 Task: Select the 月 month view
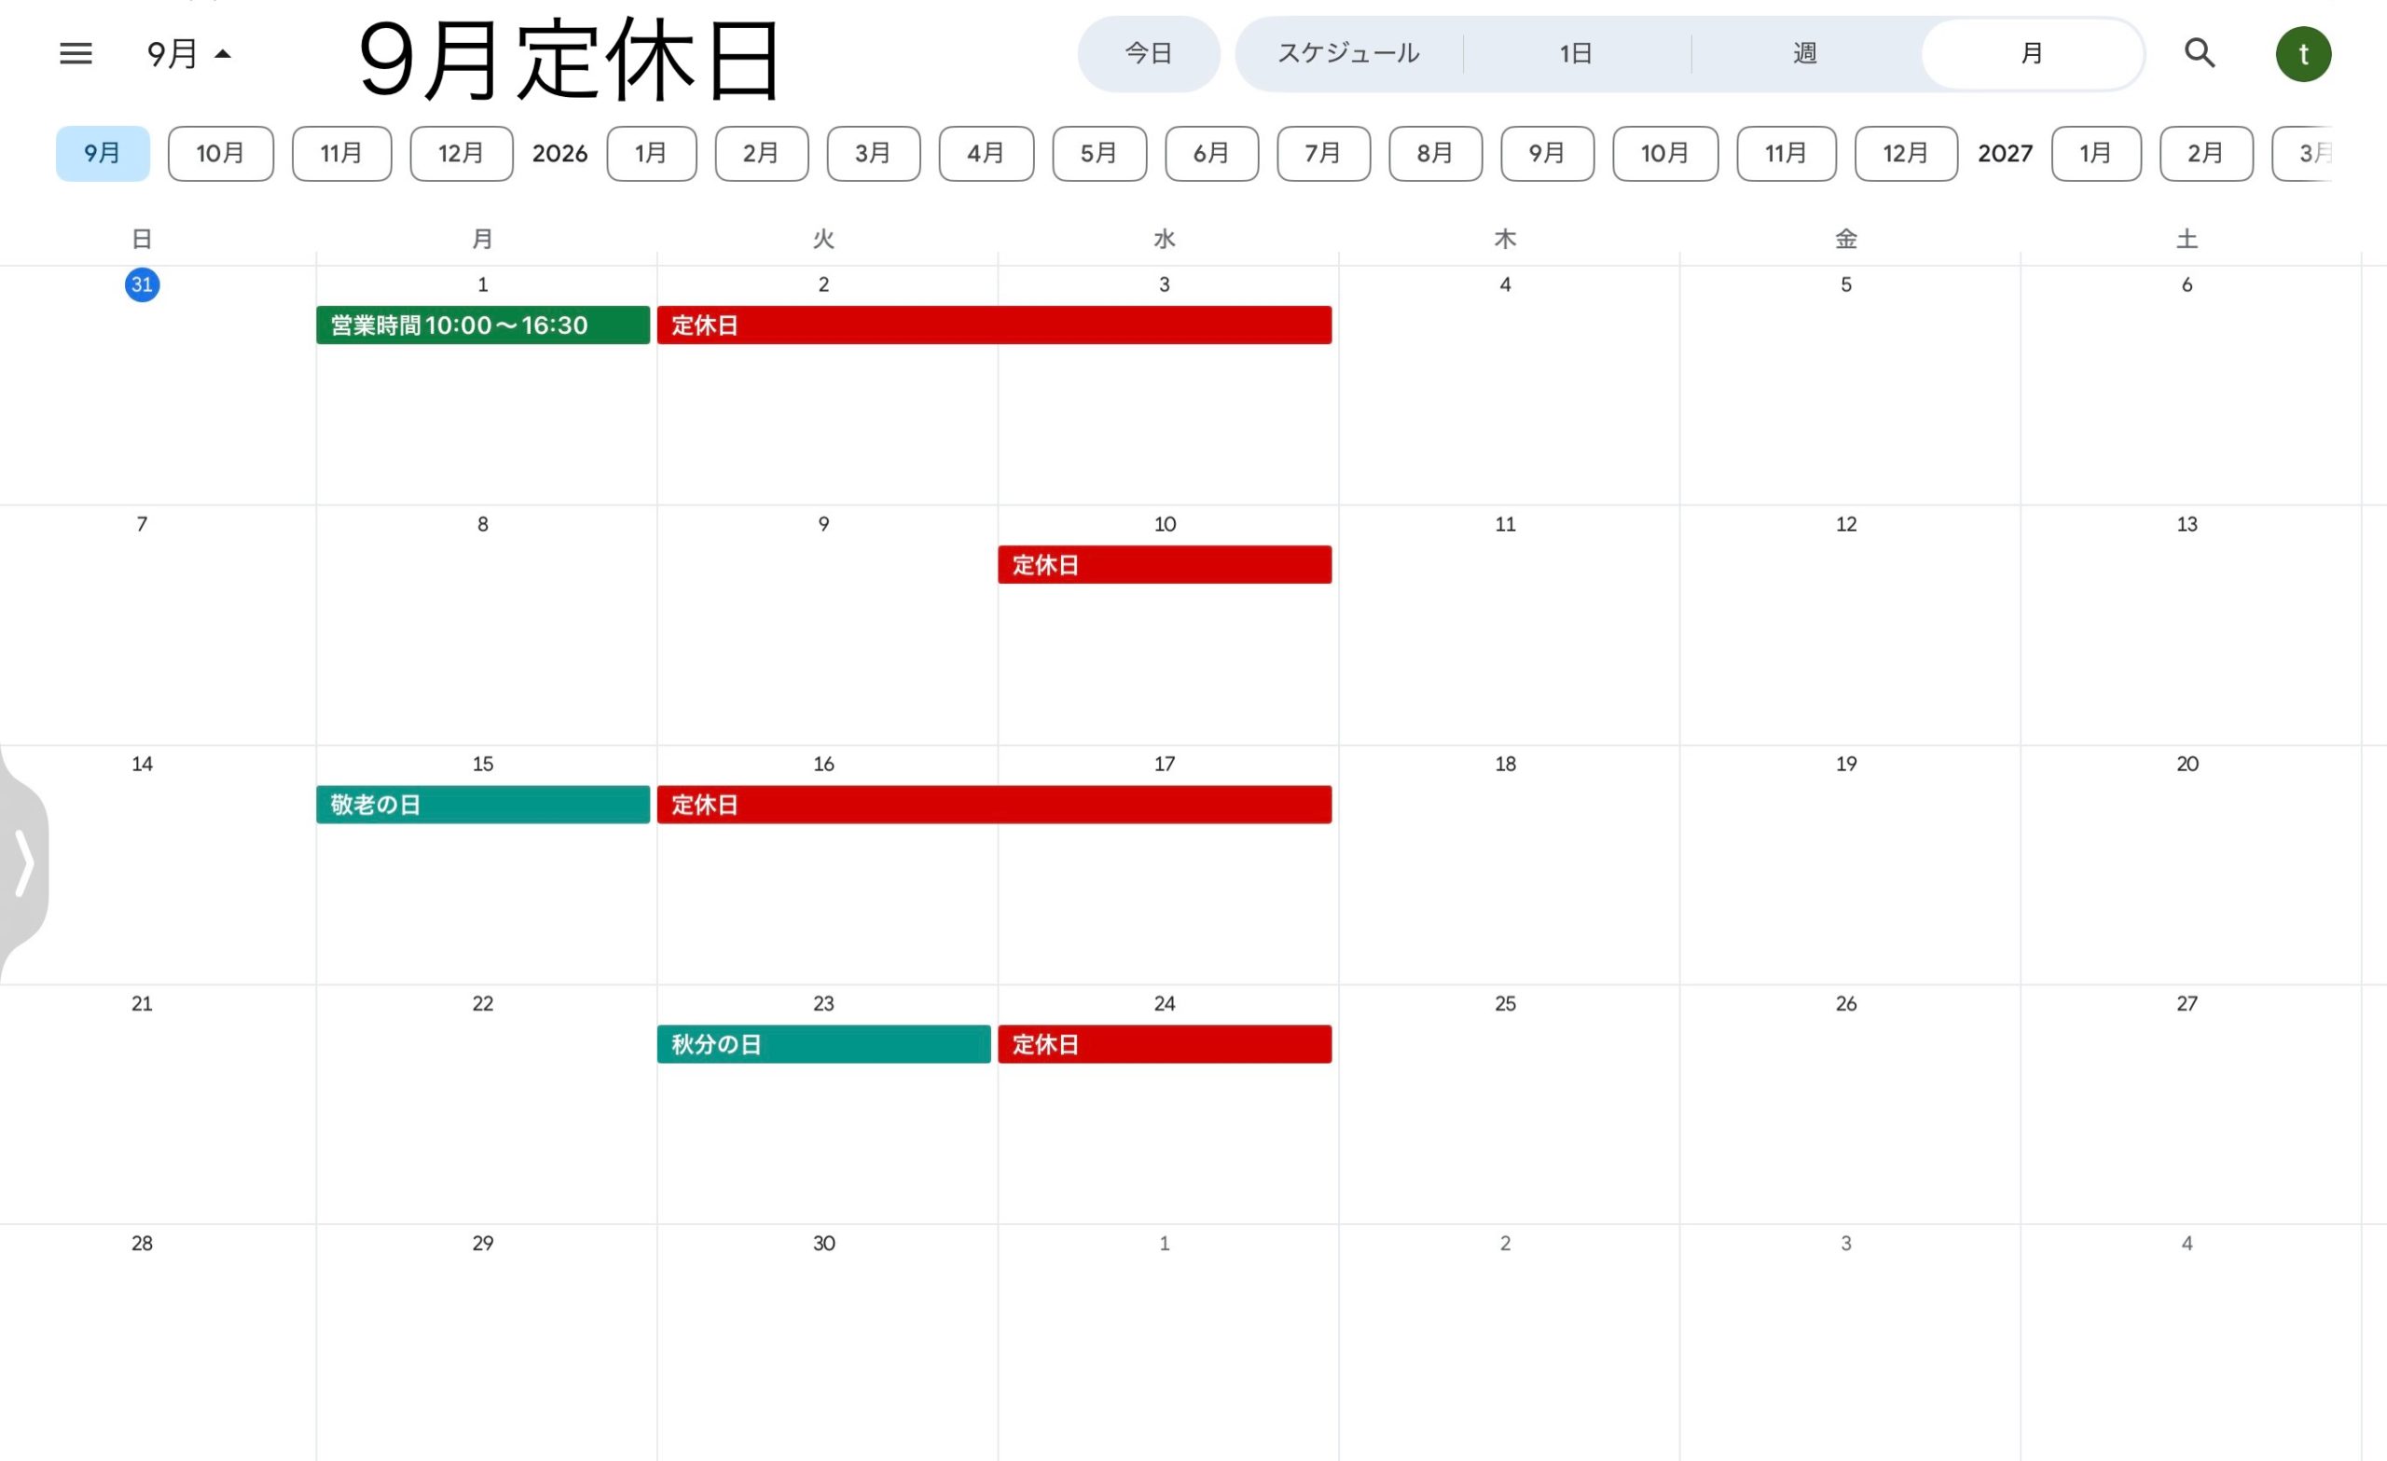(2032, 53)
